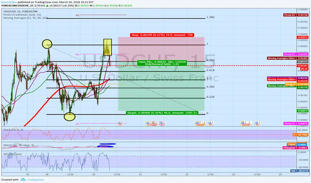Open the TradingView link in footer
The height and width of the screenshot is (183, 311).
click(35, 180)
